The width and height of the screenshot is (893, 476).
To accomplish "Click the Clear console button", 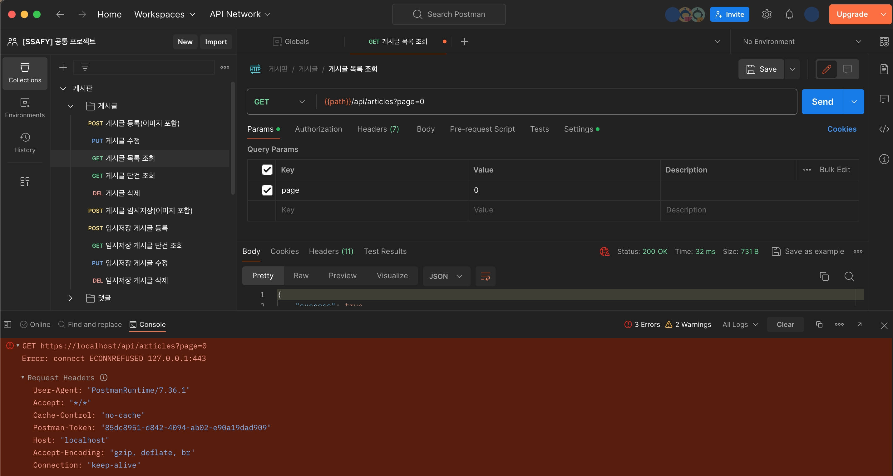I will pos(785,324).
